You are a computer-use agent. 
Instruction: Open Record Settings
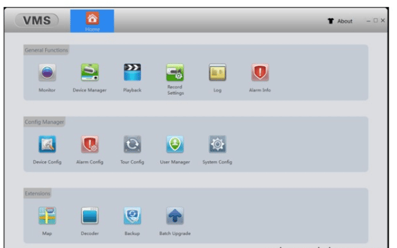(x=175, y=73)
